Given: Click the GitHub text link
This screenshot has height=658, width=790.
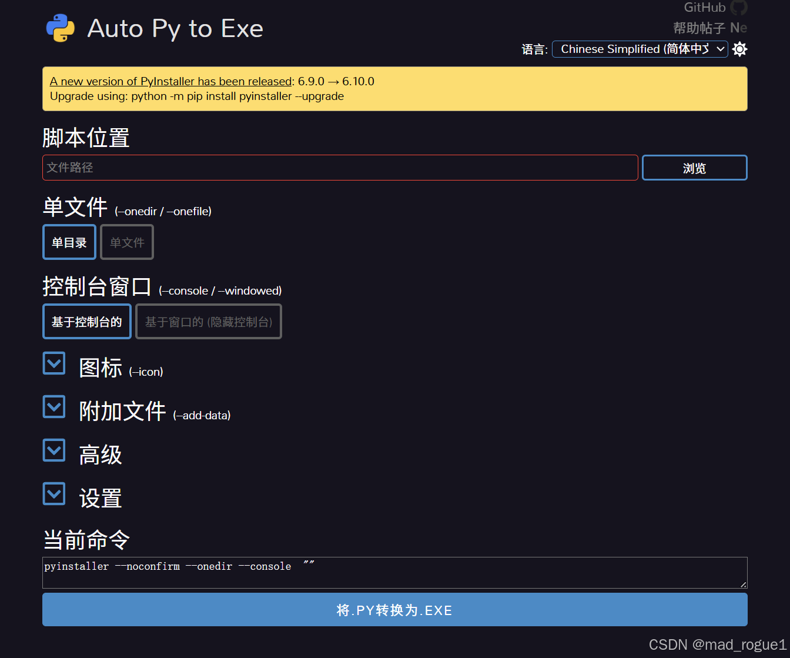Looking at the screenshot, I should [704, 8].
